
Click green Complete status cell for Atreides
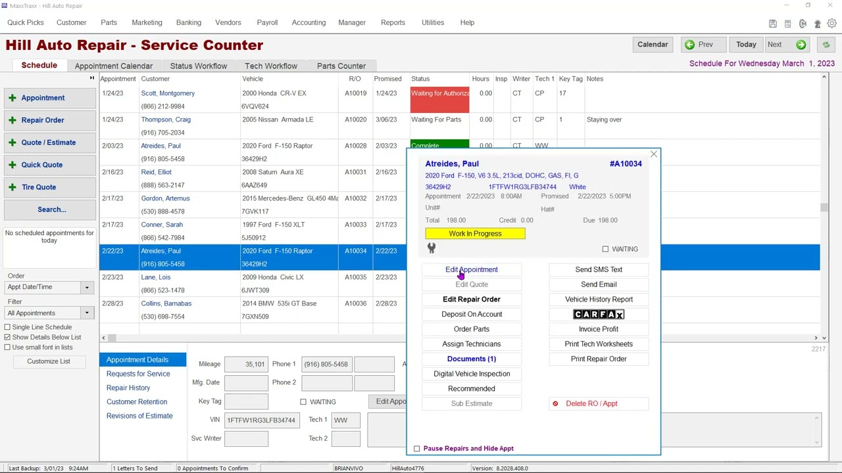439,146
